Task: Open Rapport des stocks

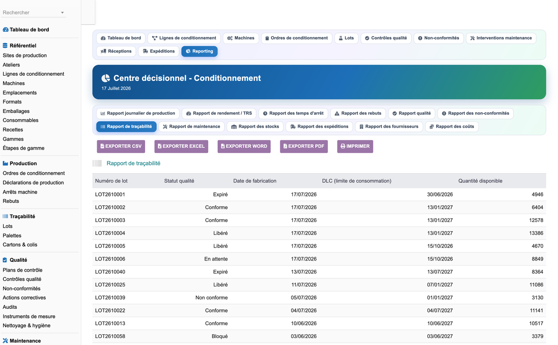Action: (x=255, y=126)
